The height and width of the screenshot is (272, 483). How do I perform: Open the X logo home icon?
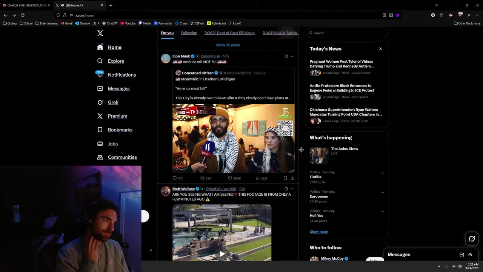click(100, 33)
